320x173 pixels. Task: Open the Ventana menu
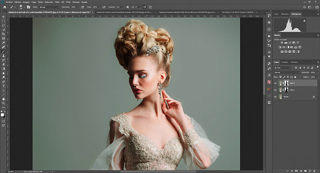point(76,2)
